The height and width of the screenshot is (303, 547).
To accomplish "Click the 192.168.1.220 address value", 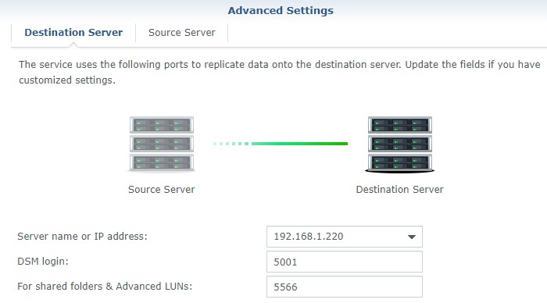I will (309, 237).
